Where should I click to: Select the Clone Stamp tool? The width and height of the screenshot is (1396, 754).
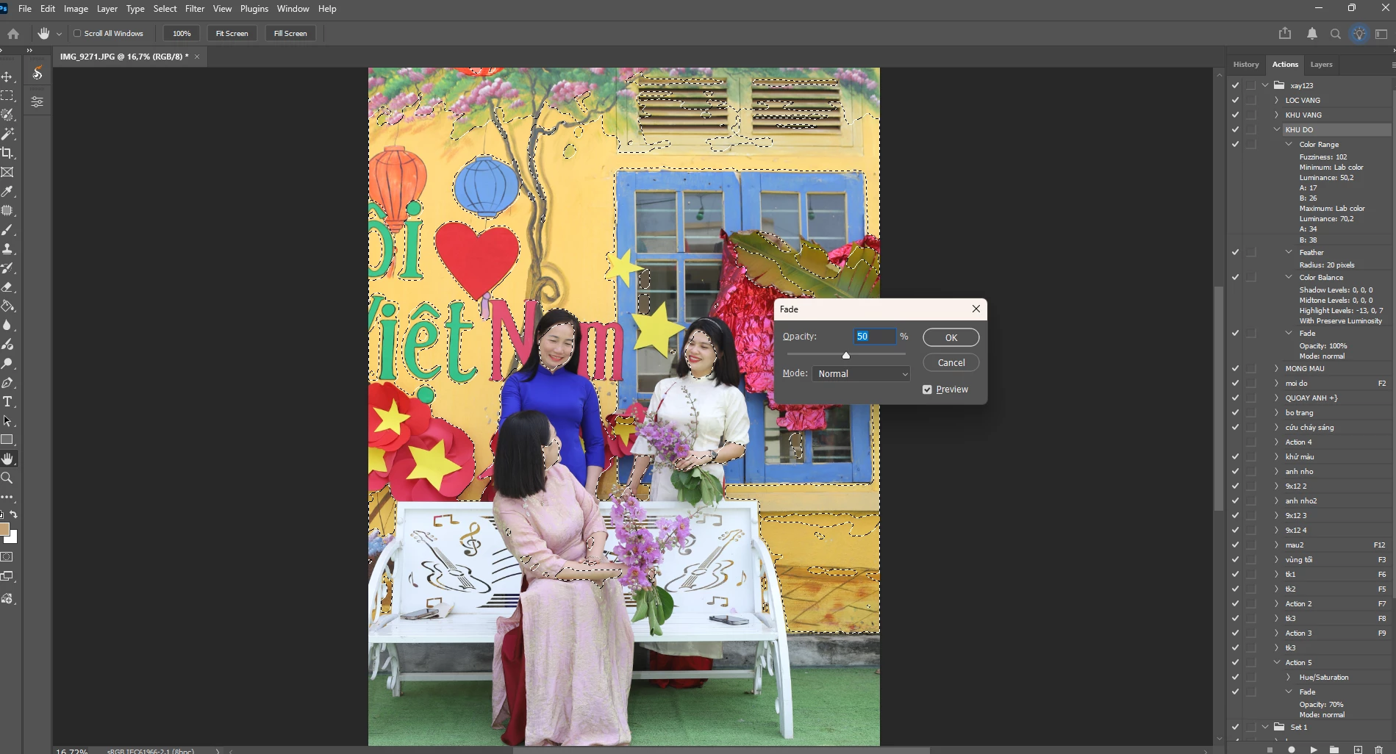click(7, 248)
